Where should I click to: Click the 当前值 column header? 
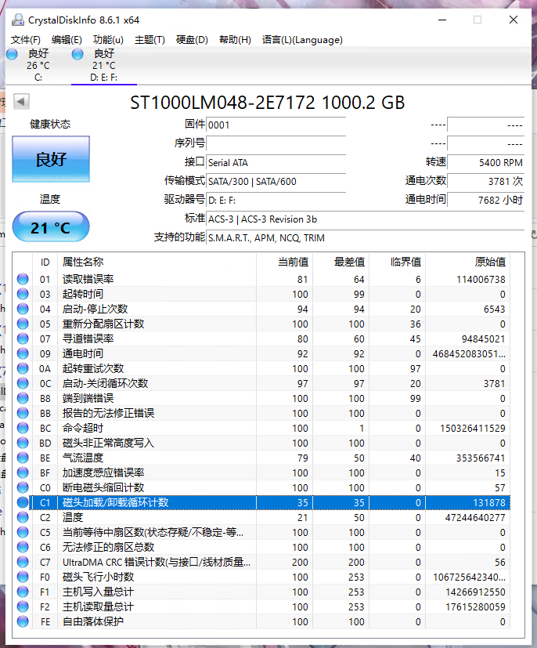284,262
